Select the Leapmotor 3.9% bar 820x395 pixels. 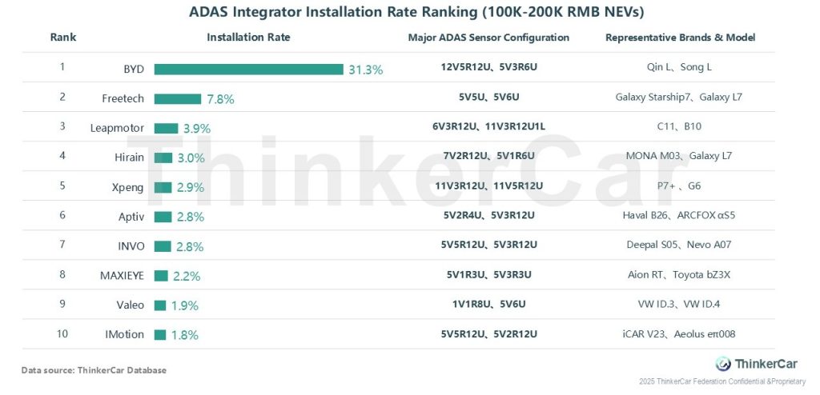(x=166, y=128)
